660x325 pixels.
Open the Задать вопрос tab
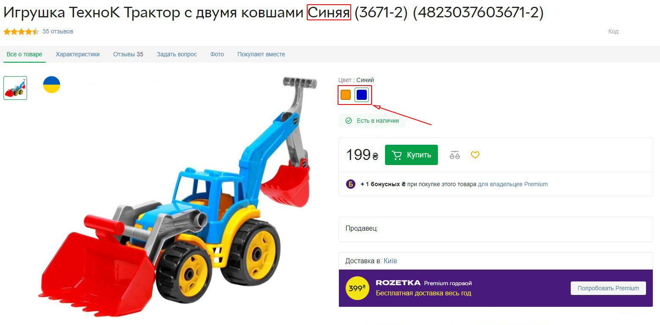(177, 54)
